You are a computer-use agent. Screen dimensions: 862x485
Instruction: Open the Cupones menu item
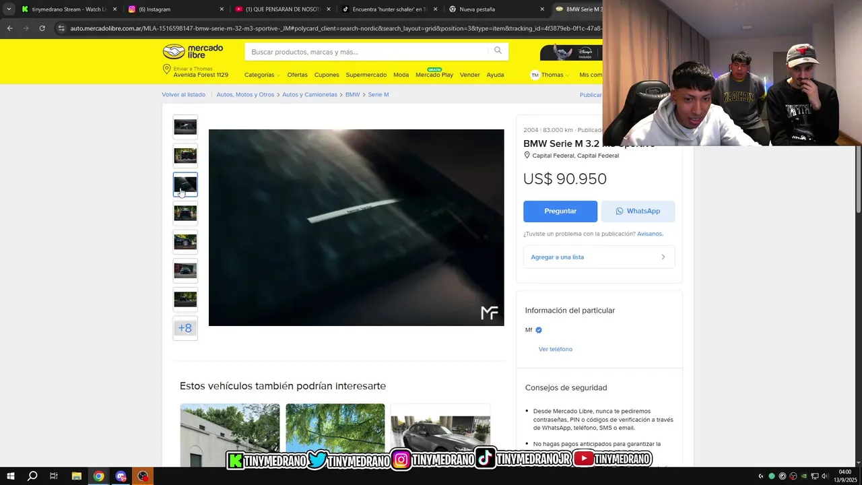coord(327,75)
